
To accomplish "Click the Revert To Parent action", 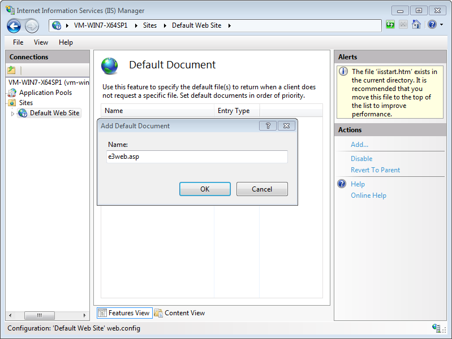I will [375, 170].
